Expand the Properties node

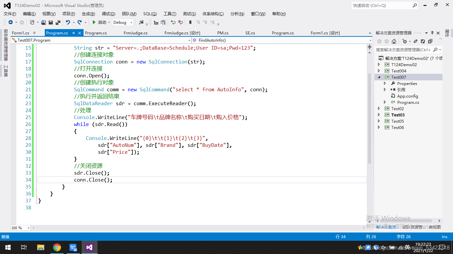(385, 83)
